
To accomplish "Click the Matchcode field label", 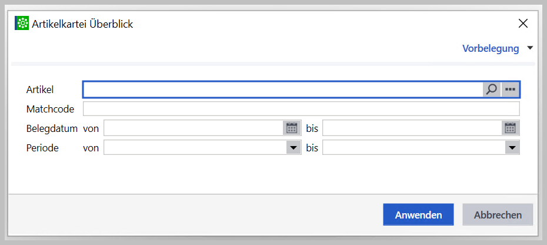I will [x=48, y=109].
